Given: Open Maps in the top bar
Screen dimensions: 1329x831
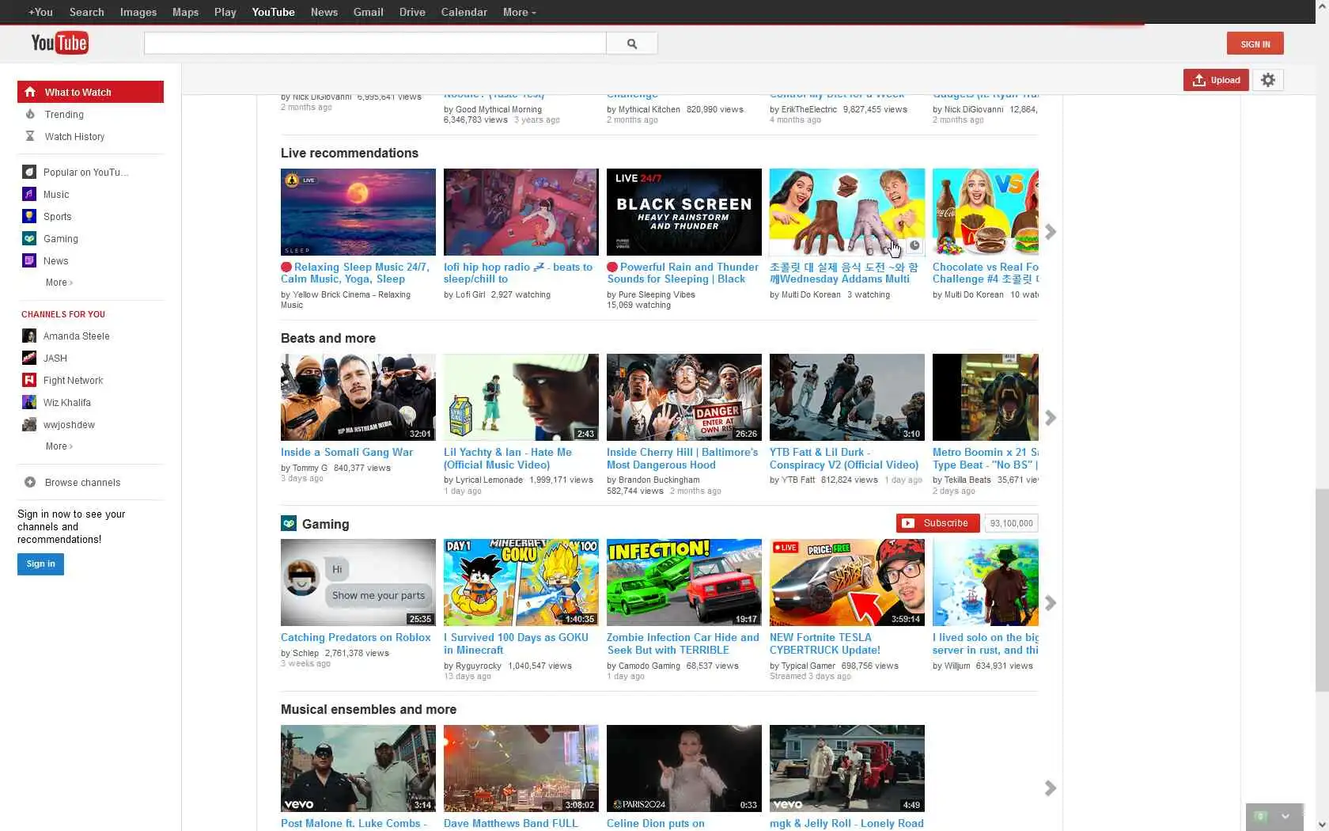Looking at the screenshot, I should tap(186, 12).
